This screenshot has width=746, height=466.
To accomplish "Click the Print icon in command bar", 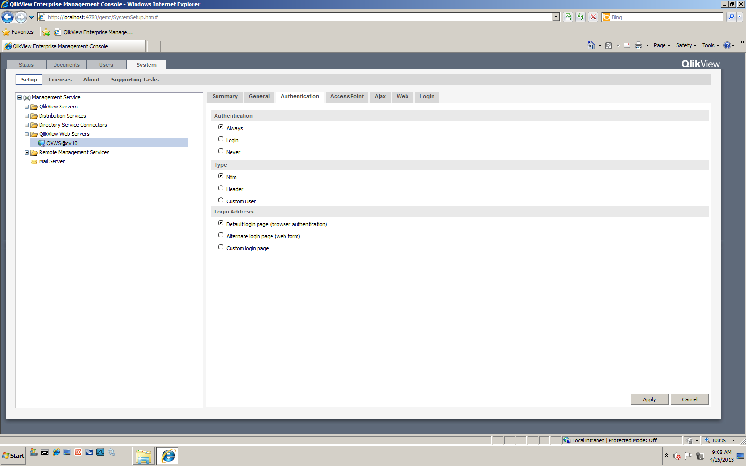I will tap(638, 45).
